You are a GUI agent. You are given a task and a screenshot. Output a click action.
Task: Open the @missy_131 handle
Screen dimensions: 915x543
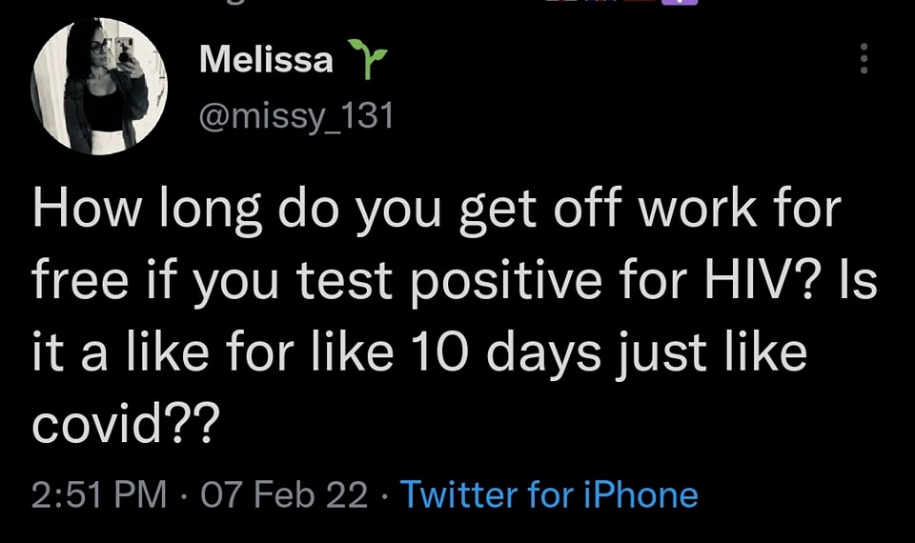pos(296,116)
